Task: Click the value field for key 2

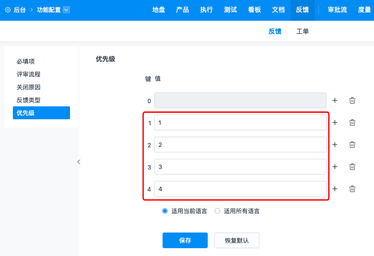Action: (240, 145)
